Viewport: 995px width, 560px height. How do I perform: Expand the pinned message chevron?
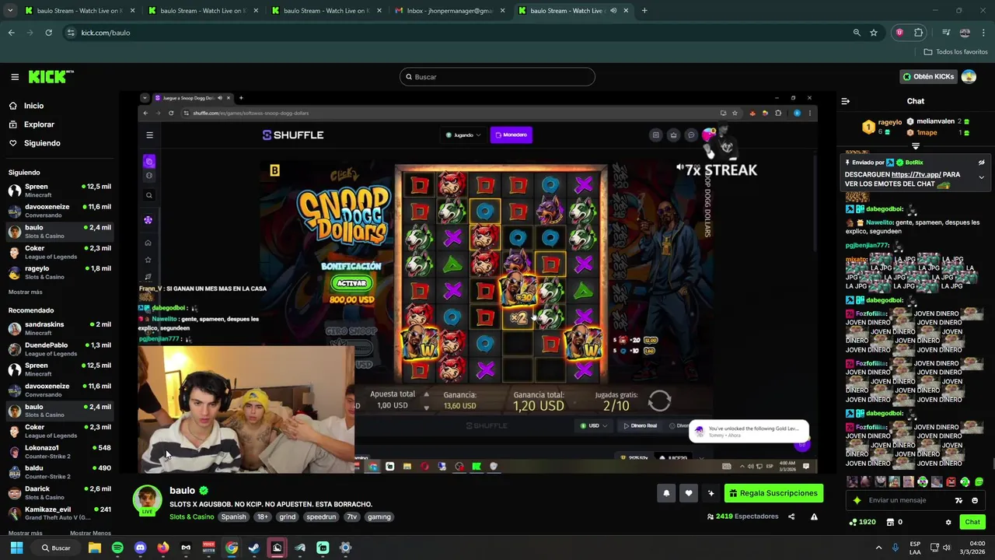point(981,177)
